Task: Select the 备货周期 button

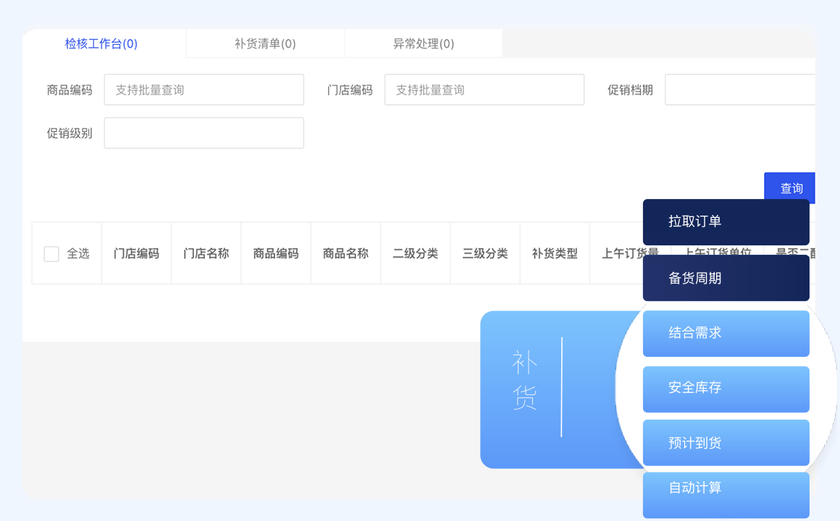Action: pyautogui.click(x=726, y=278)
